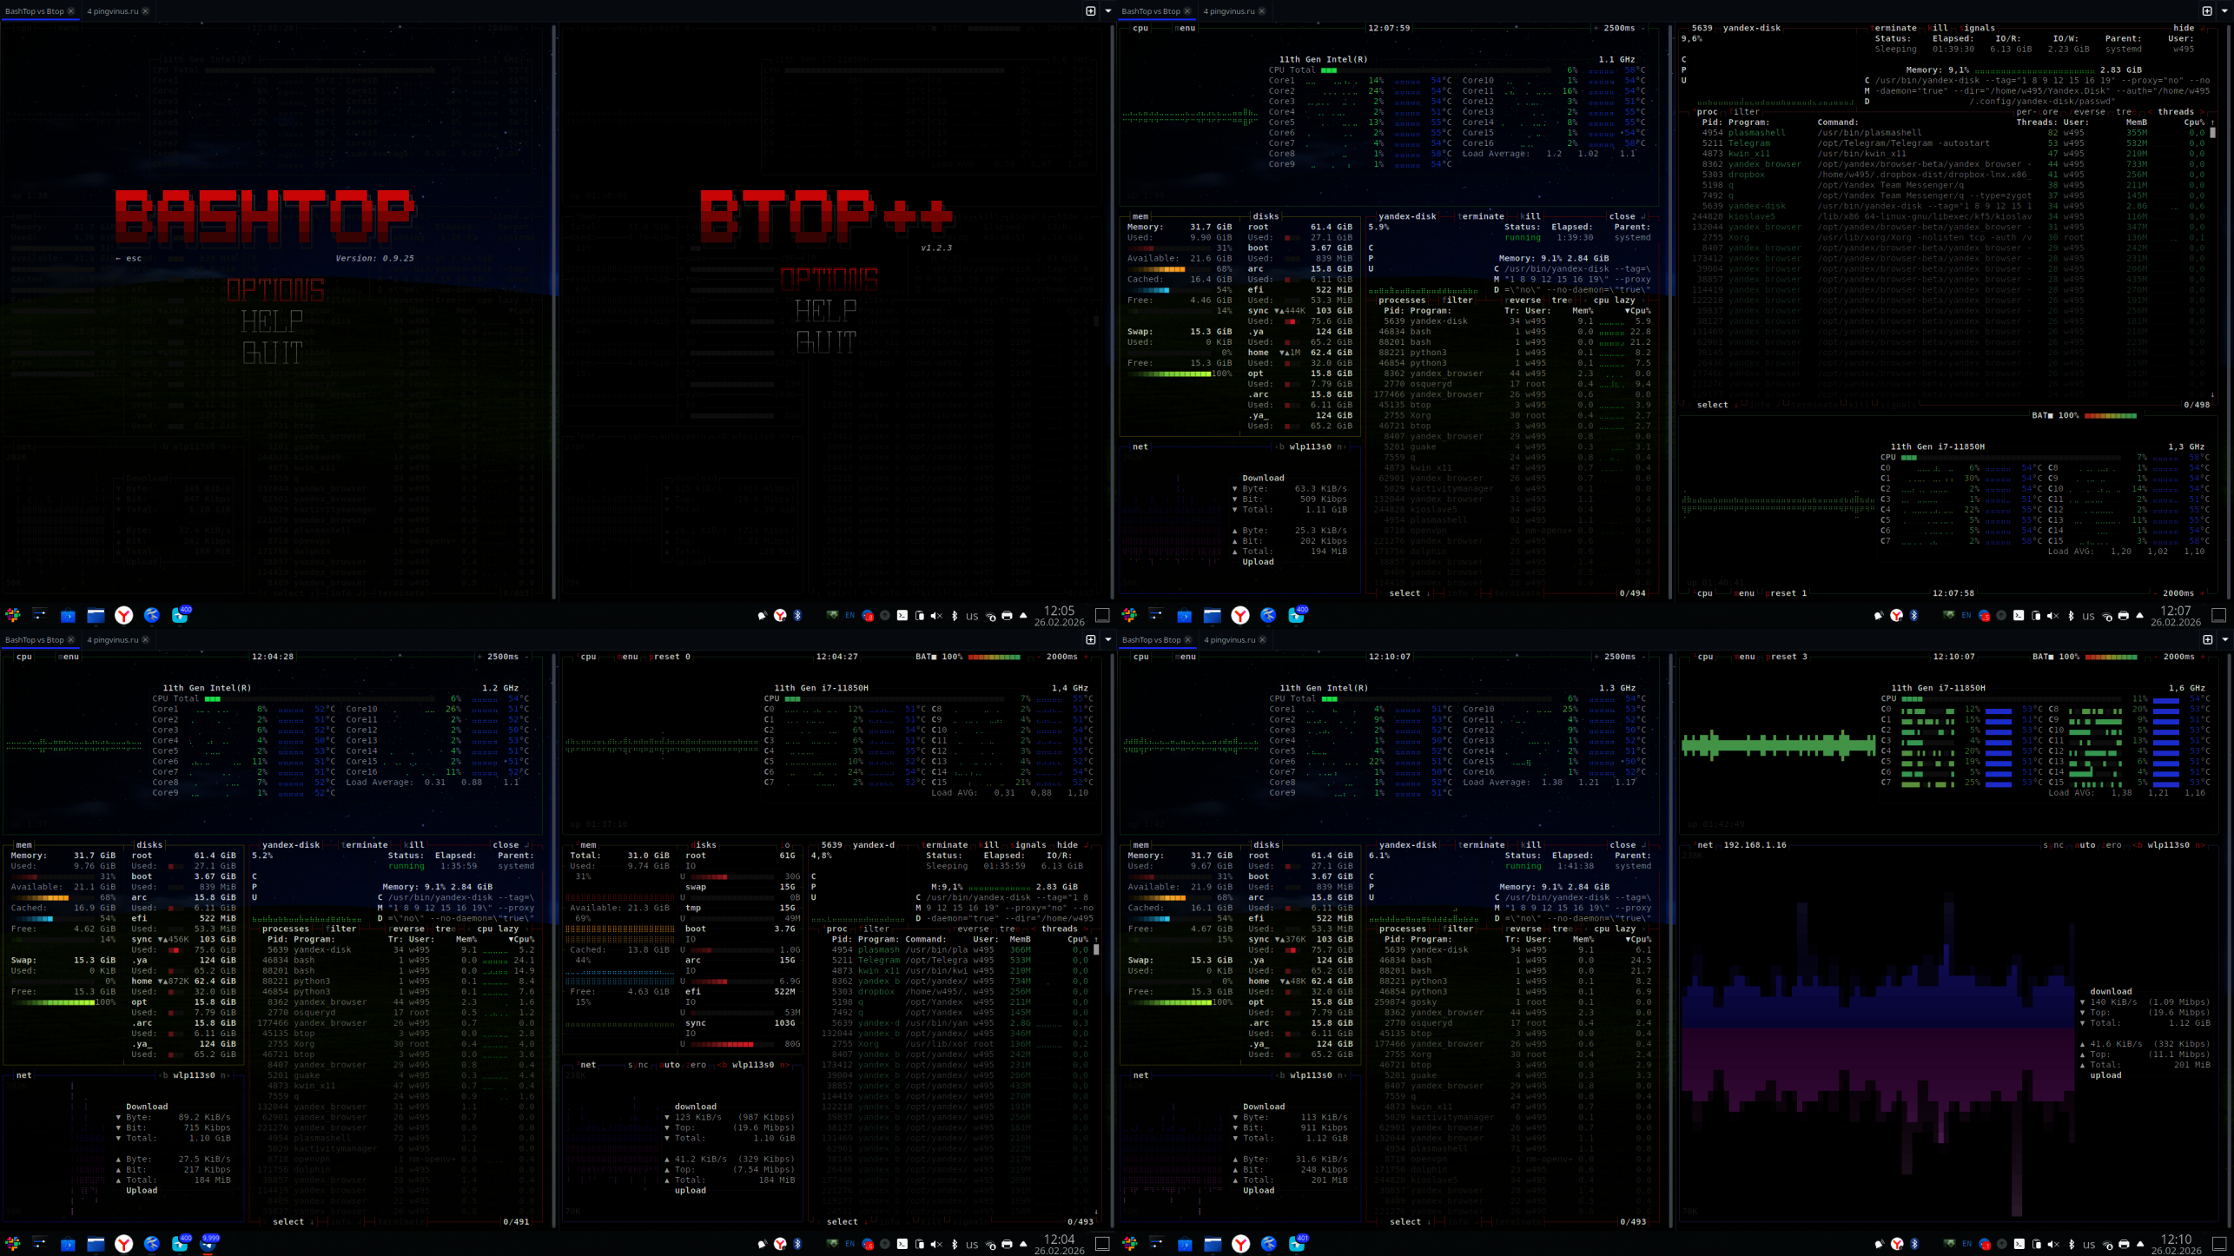Click minus beside 2000ms near preset 1

(2154, 593)
